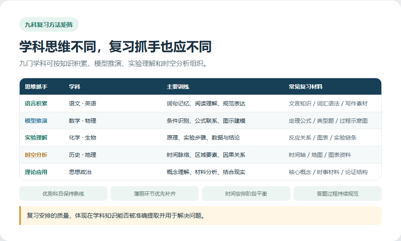Click the 九科复习方法矩阵 badge
The image size is (401, 241).
[x=49, y=24]
